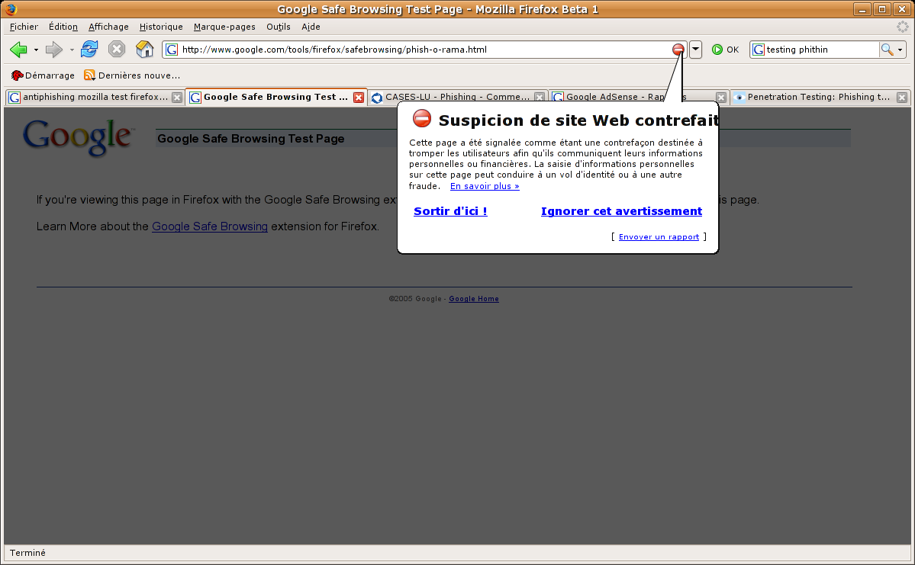Click the Google search engine icon
The height and width of the screenshot is (565, 915).
coord(758,50)
